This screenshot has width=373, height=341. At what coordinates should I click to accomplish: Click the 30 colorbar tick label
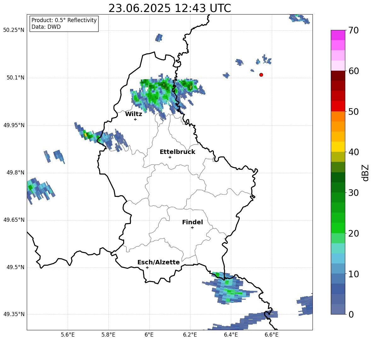click(353, 193)
